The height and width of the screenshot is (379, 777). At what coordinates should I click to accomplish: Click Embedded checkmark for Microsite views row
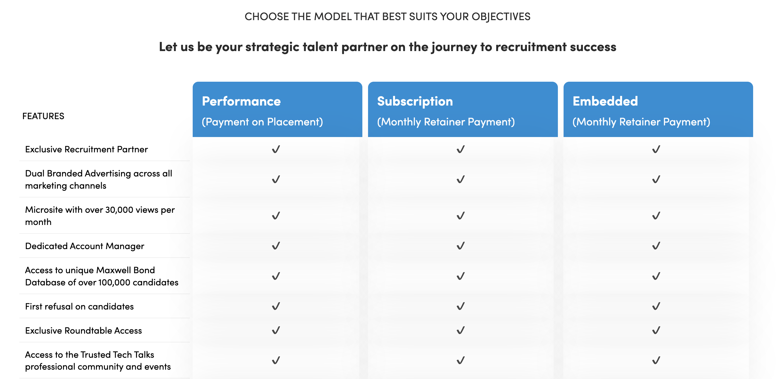pos(656,216)
